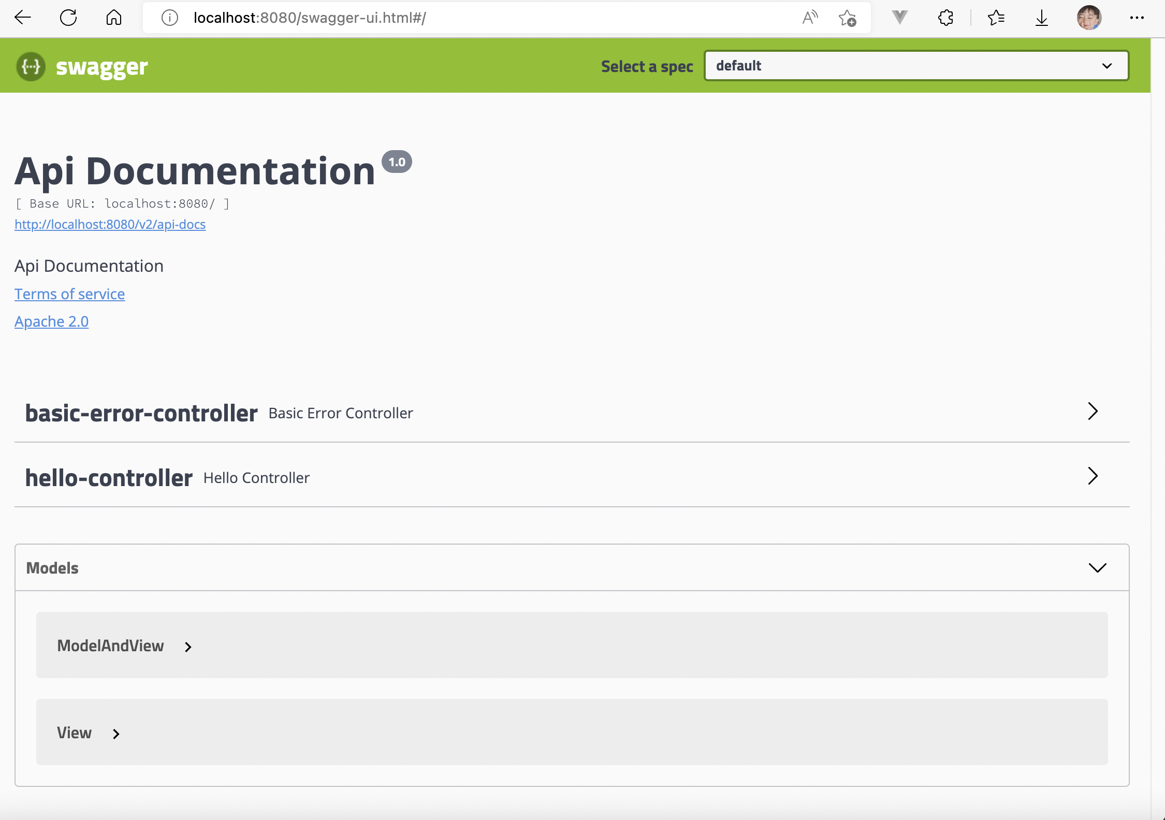Click the site information icon in the address bar

[170, 18]
